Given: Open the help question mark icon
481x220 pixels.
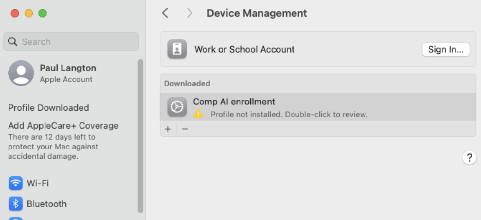Looking at the screenshot, I should click(469, 158).
